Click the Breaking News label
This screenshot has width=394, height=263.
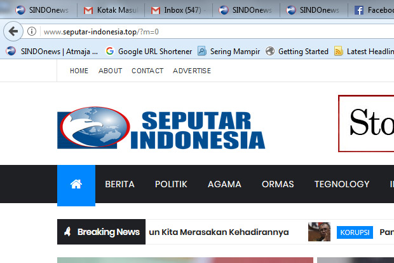tap(101, 232)
